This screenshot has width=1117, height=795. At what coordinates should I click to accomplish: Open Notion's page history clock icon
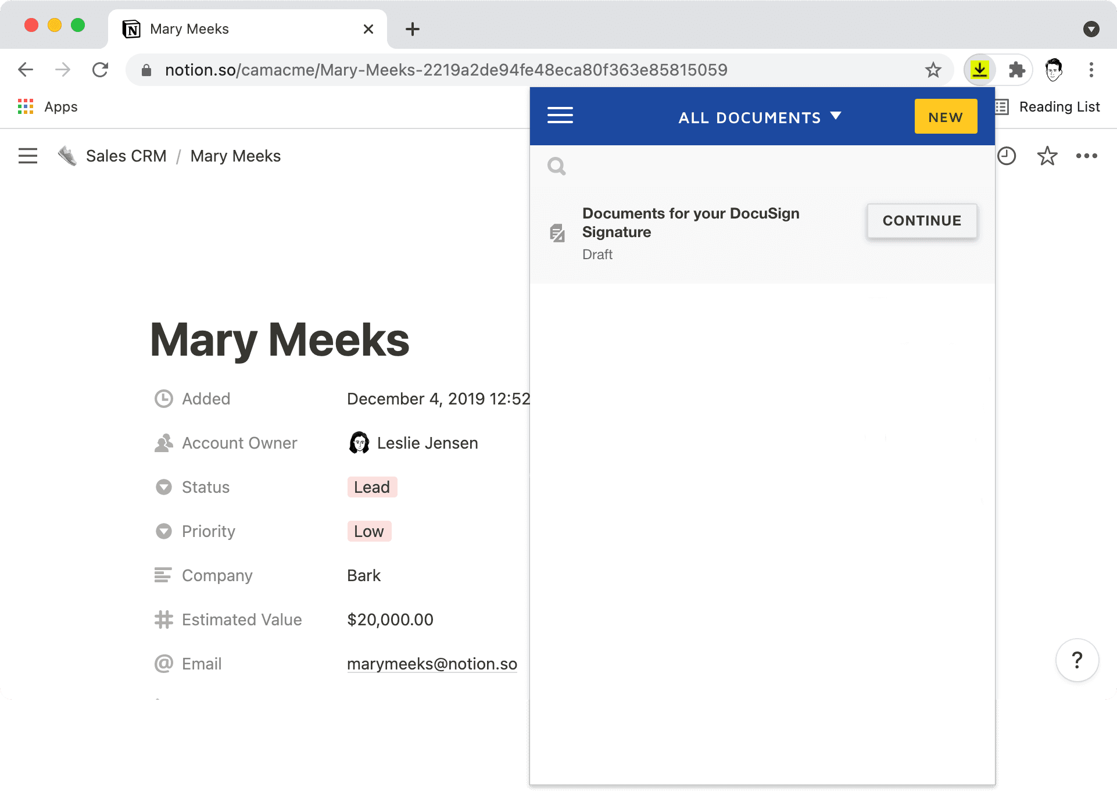(1007, 156)
